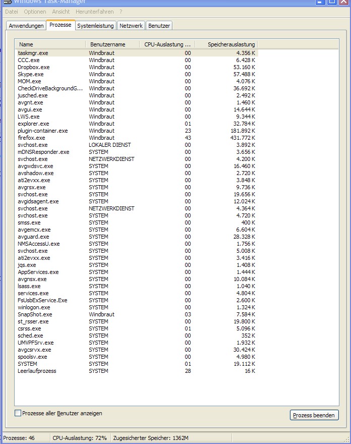The image size is (351, 444).
Task: Select the Leerlaufprozess row
Action: 137,371
